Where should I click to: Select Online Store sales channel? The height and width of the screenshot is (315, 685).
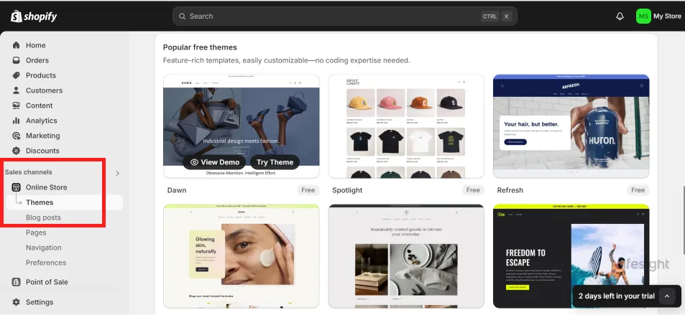pyautogui.click(x=46, y=187)
